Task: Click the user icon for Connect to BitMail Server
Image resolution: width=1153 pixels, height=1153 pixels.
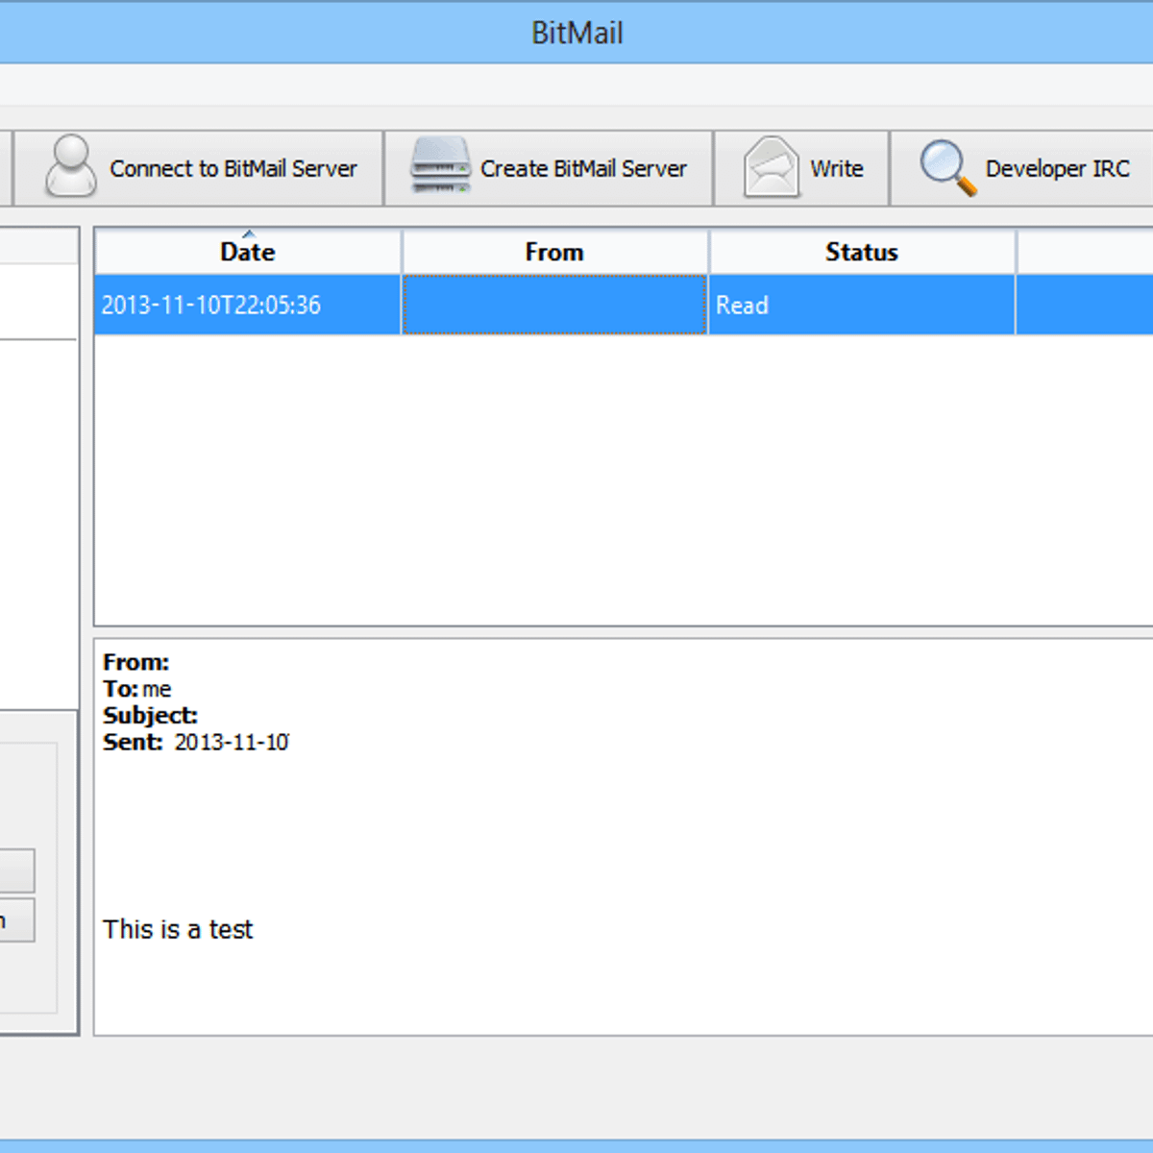Action: coord(71,167)
